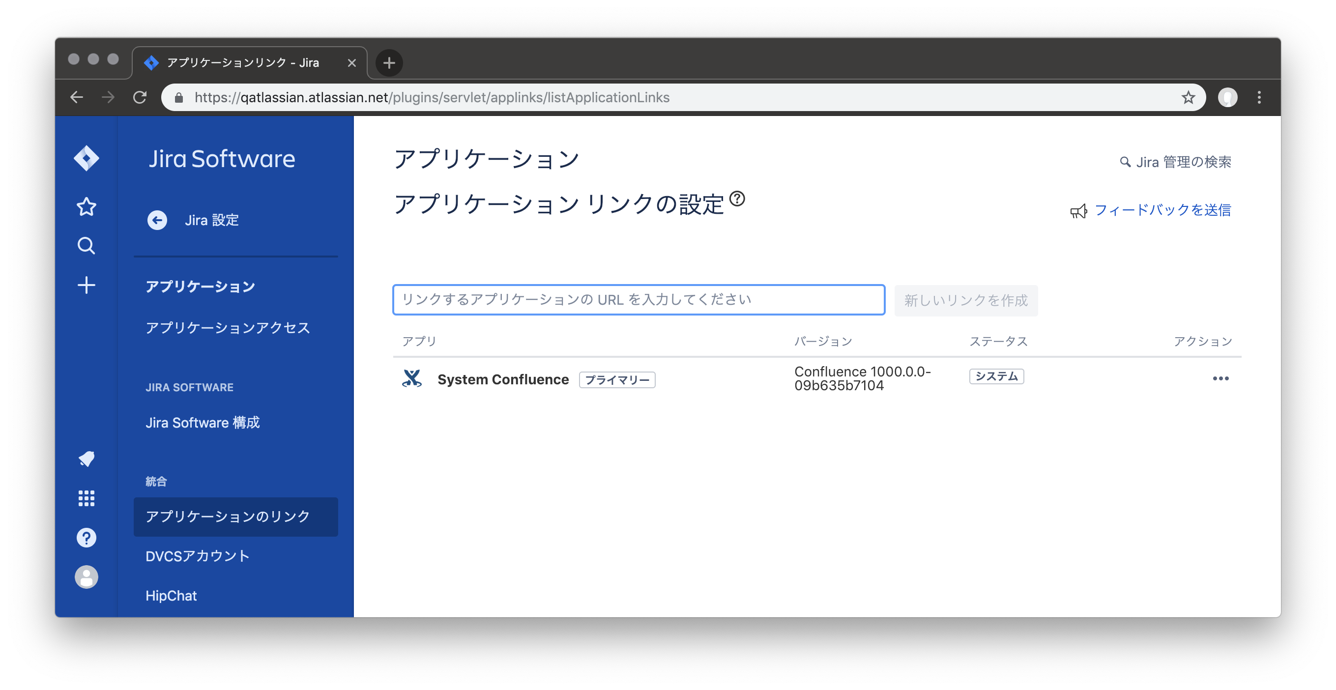This screenshot has width=1336, height=690.
Task: Click browser forward arrow
Action: 108,97
